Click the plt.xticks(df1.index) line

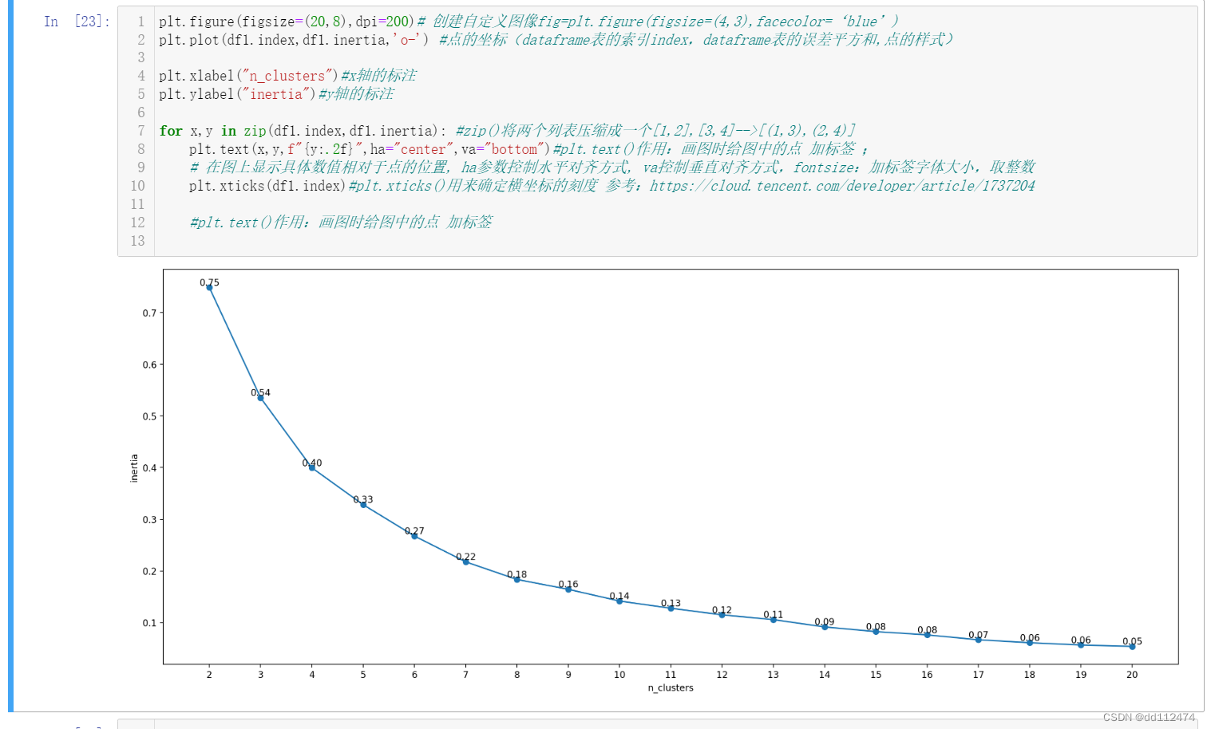click(x=611, y=186)
